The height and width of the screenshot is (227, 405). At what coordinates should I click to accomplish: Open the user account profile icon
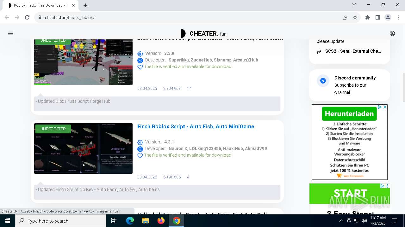point(392,33)
